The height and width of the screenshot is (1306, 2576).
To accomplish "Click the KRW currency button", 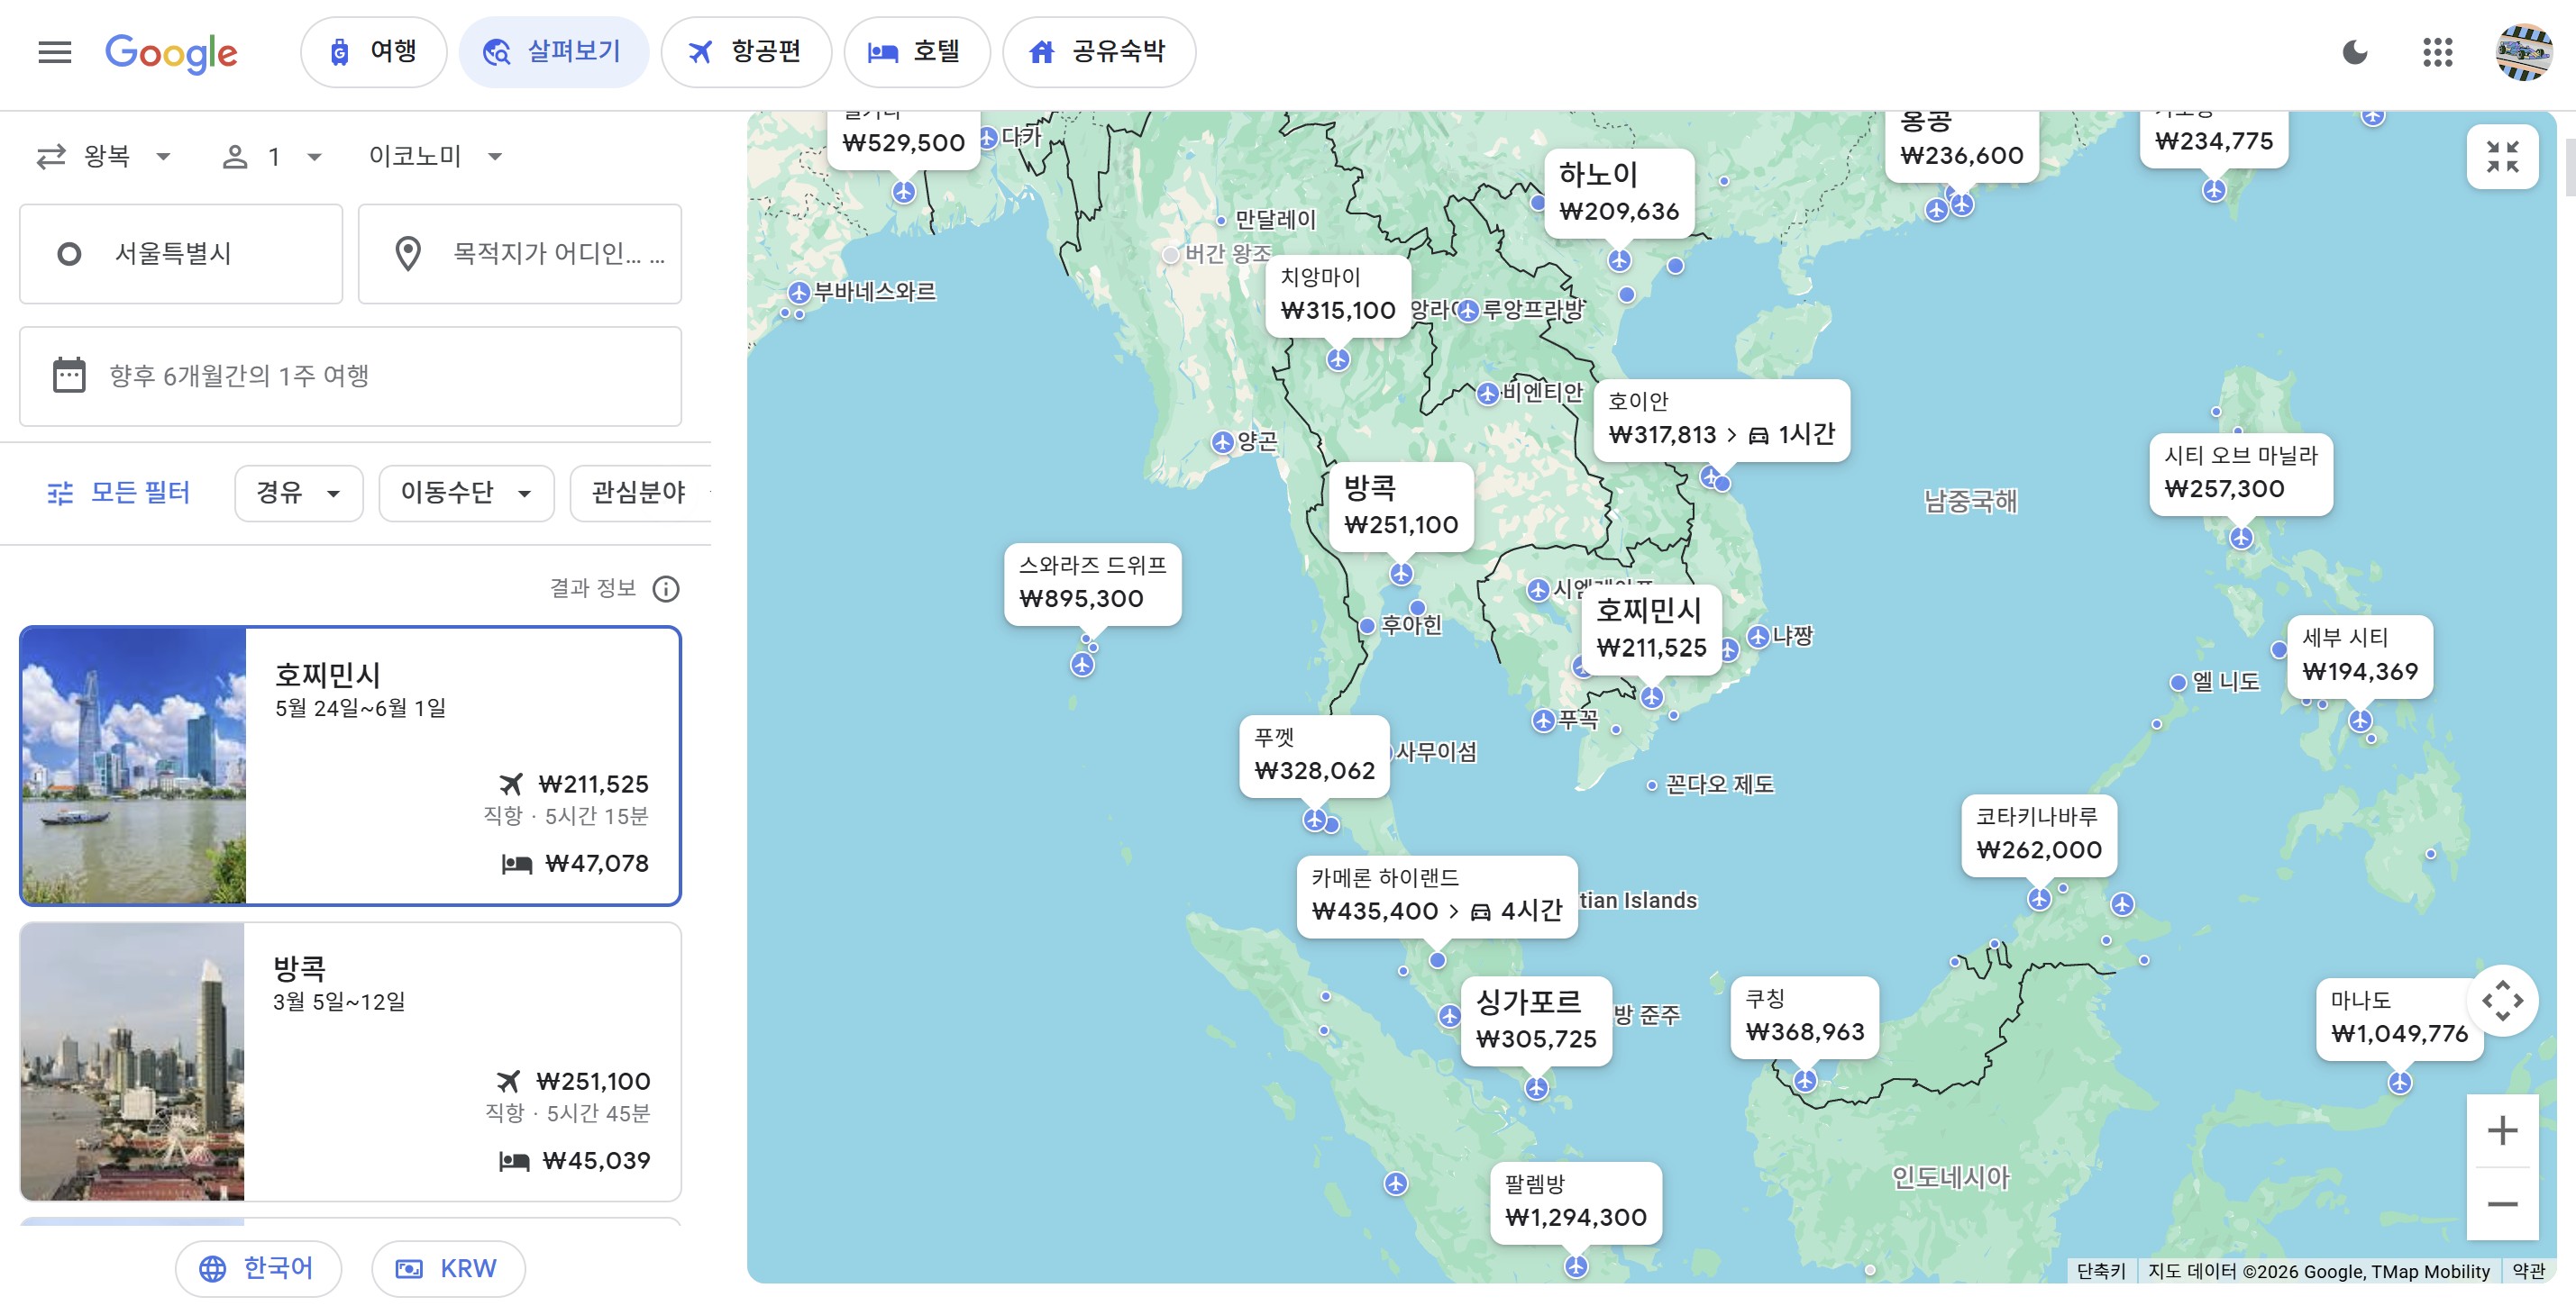I will [x=448, y=1268].
